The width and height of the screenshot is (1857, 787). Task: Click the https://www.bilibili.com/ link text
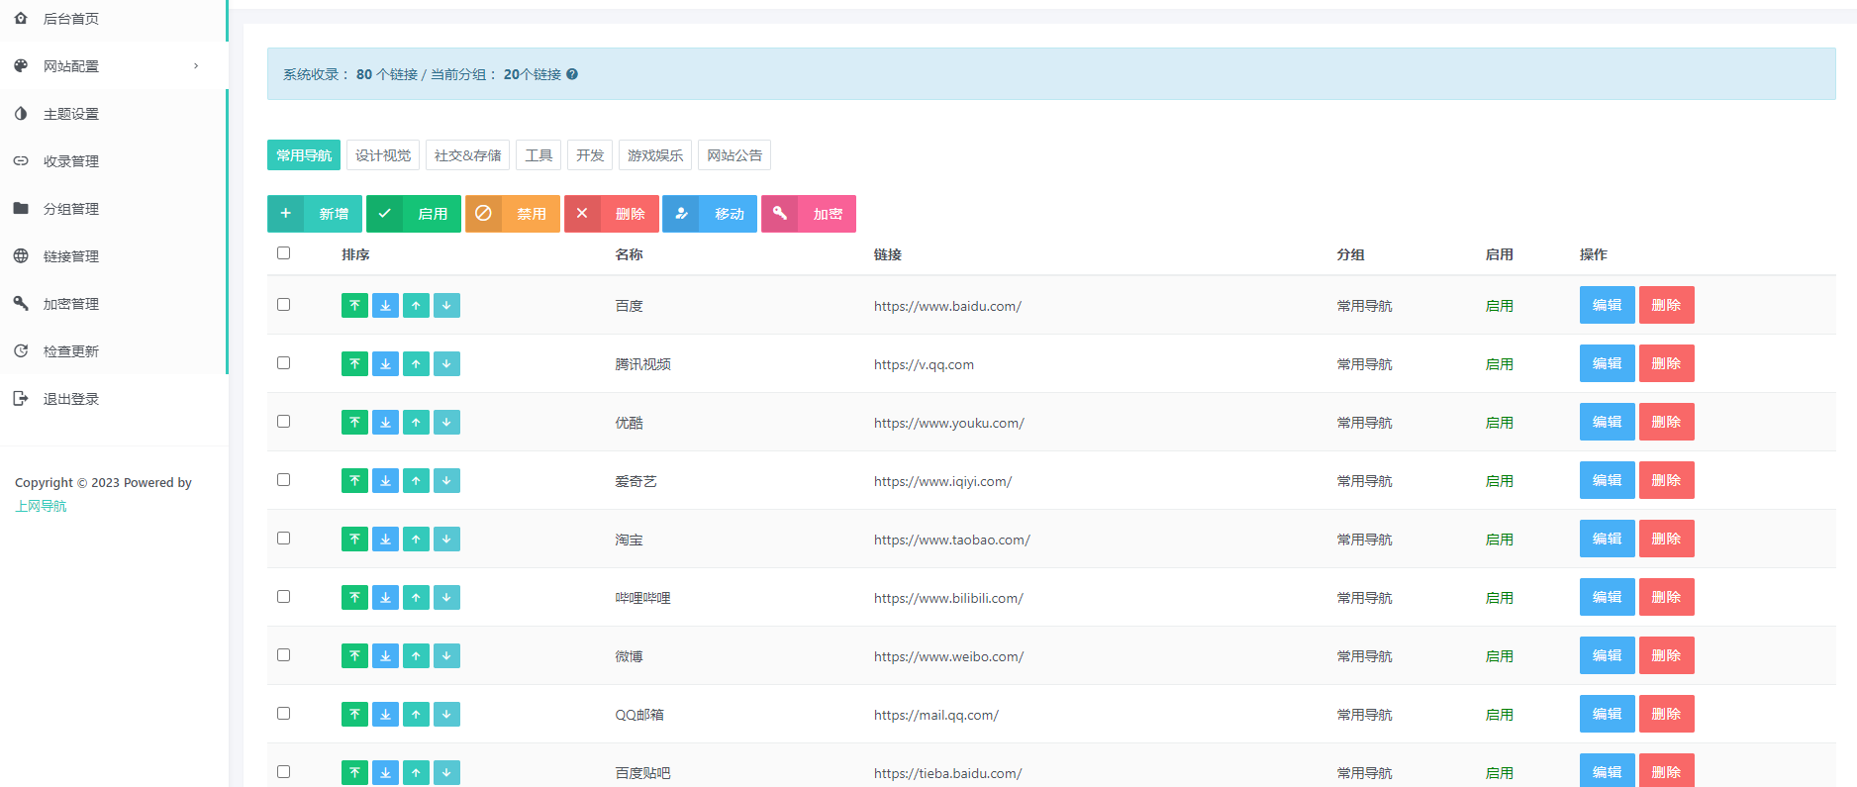click(948, 598)
